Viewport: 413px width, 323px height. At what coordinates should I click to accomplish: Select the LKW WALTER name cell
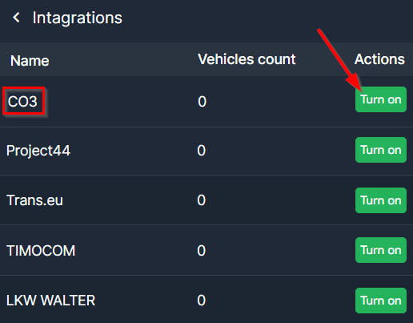(50, 301)
